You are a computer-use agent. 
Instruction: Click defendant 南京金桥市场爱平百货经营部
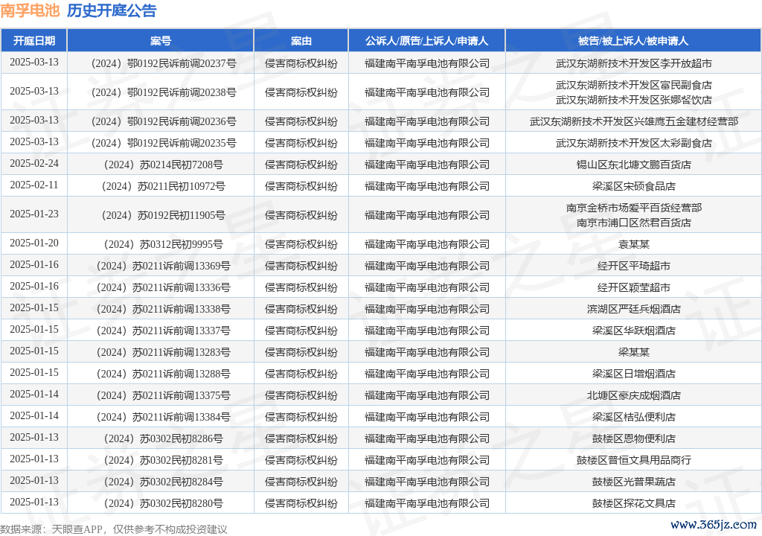pyautogui.click(x=634, y=208)
